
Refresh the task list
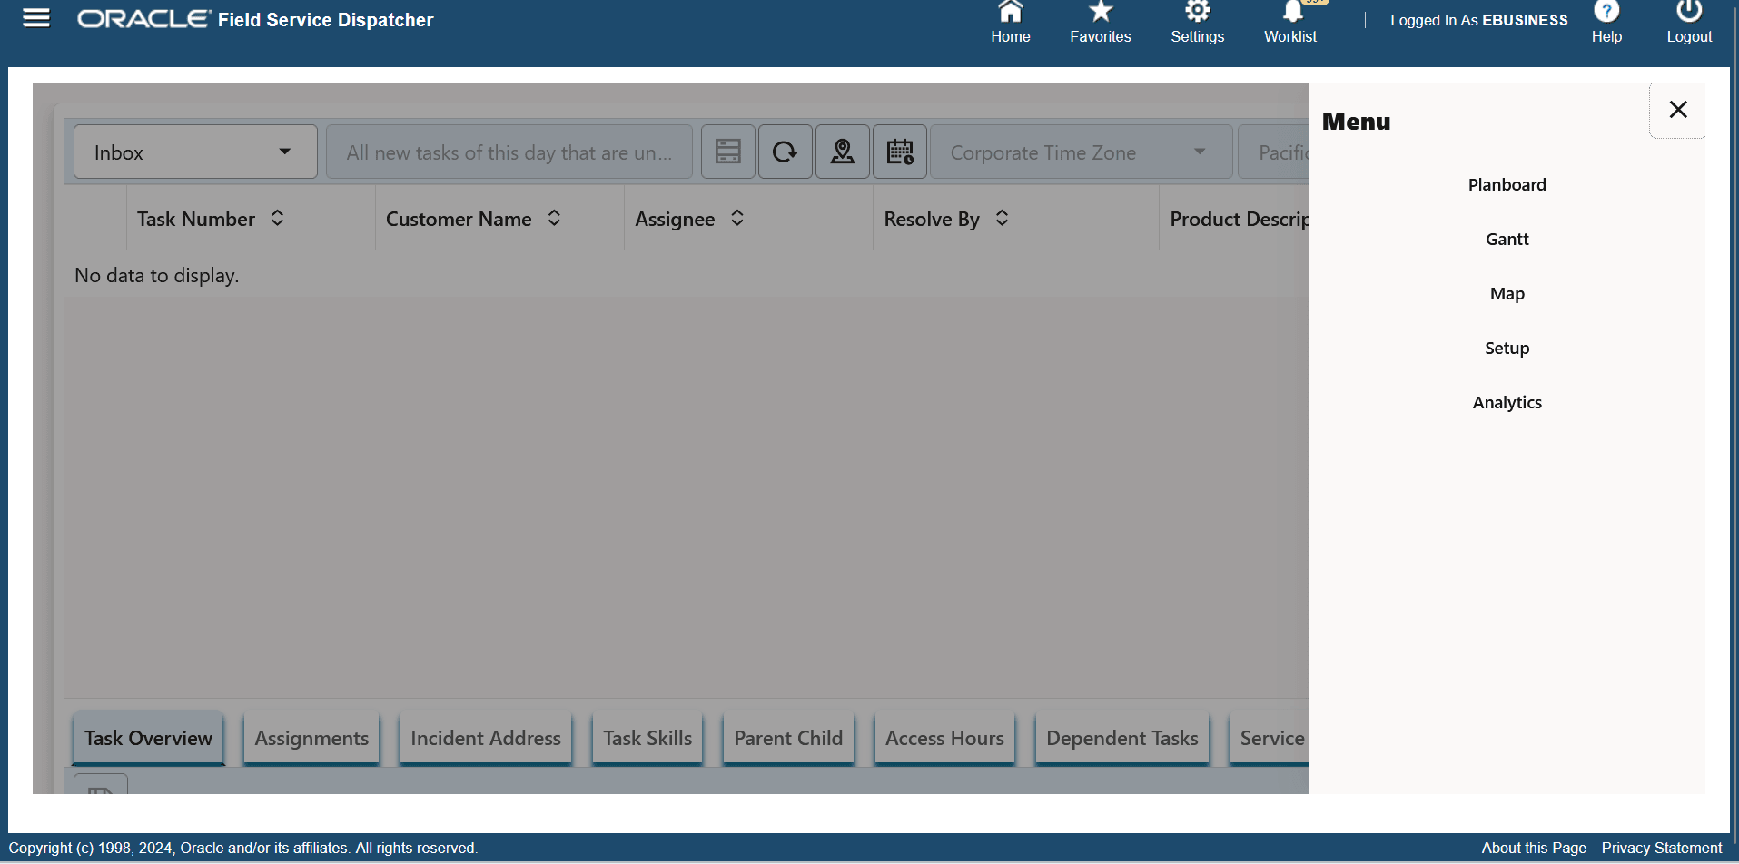(785, 152)
